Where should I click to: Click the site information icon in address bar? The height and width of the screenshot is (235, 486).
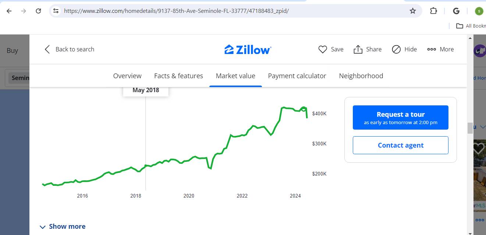(56, 11)
